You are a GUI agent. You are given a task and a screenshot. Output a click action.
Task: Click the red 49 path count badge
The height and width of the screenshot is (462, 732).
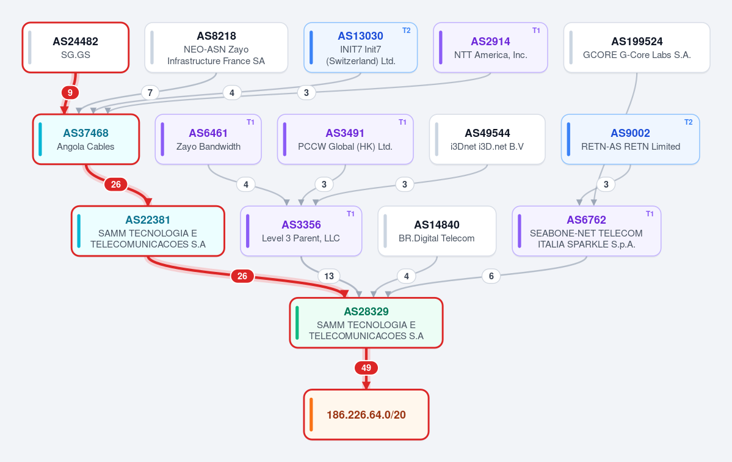click(x=366, y=368)
